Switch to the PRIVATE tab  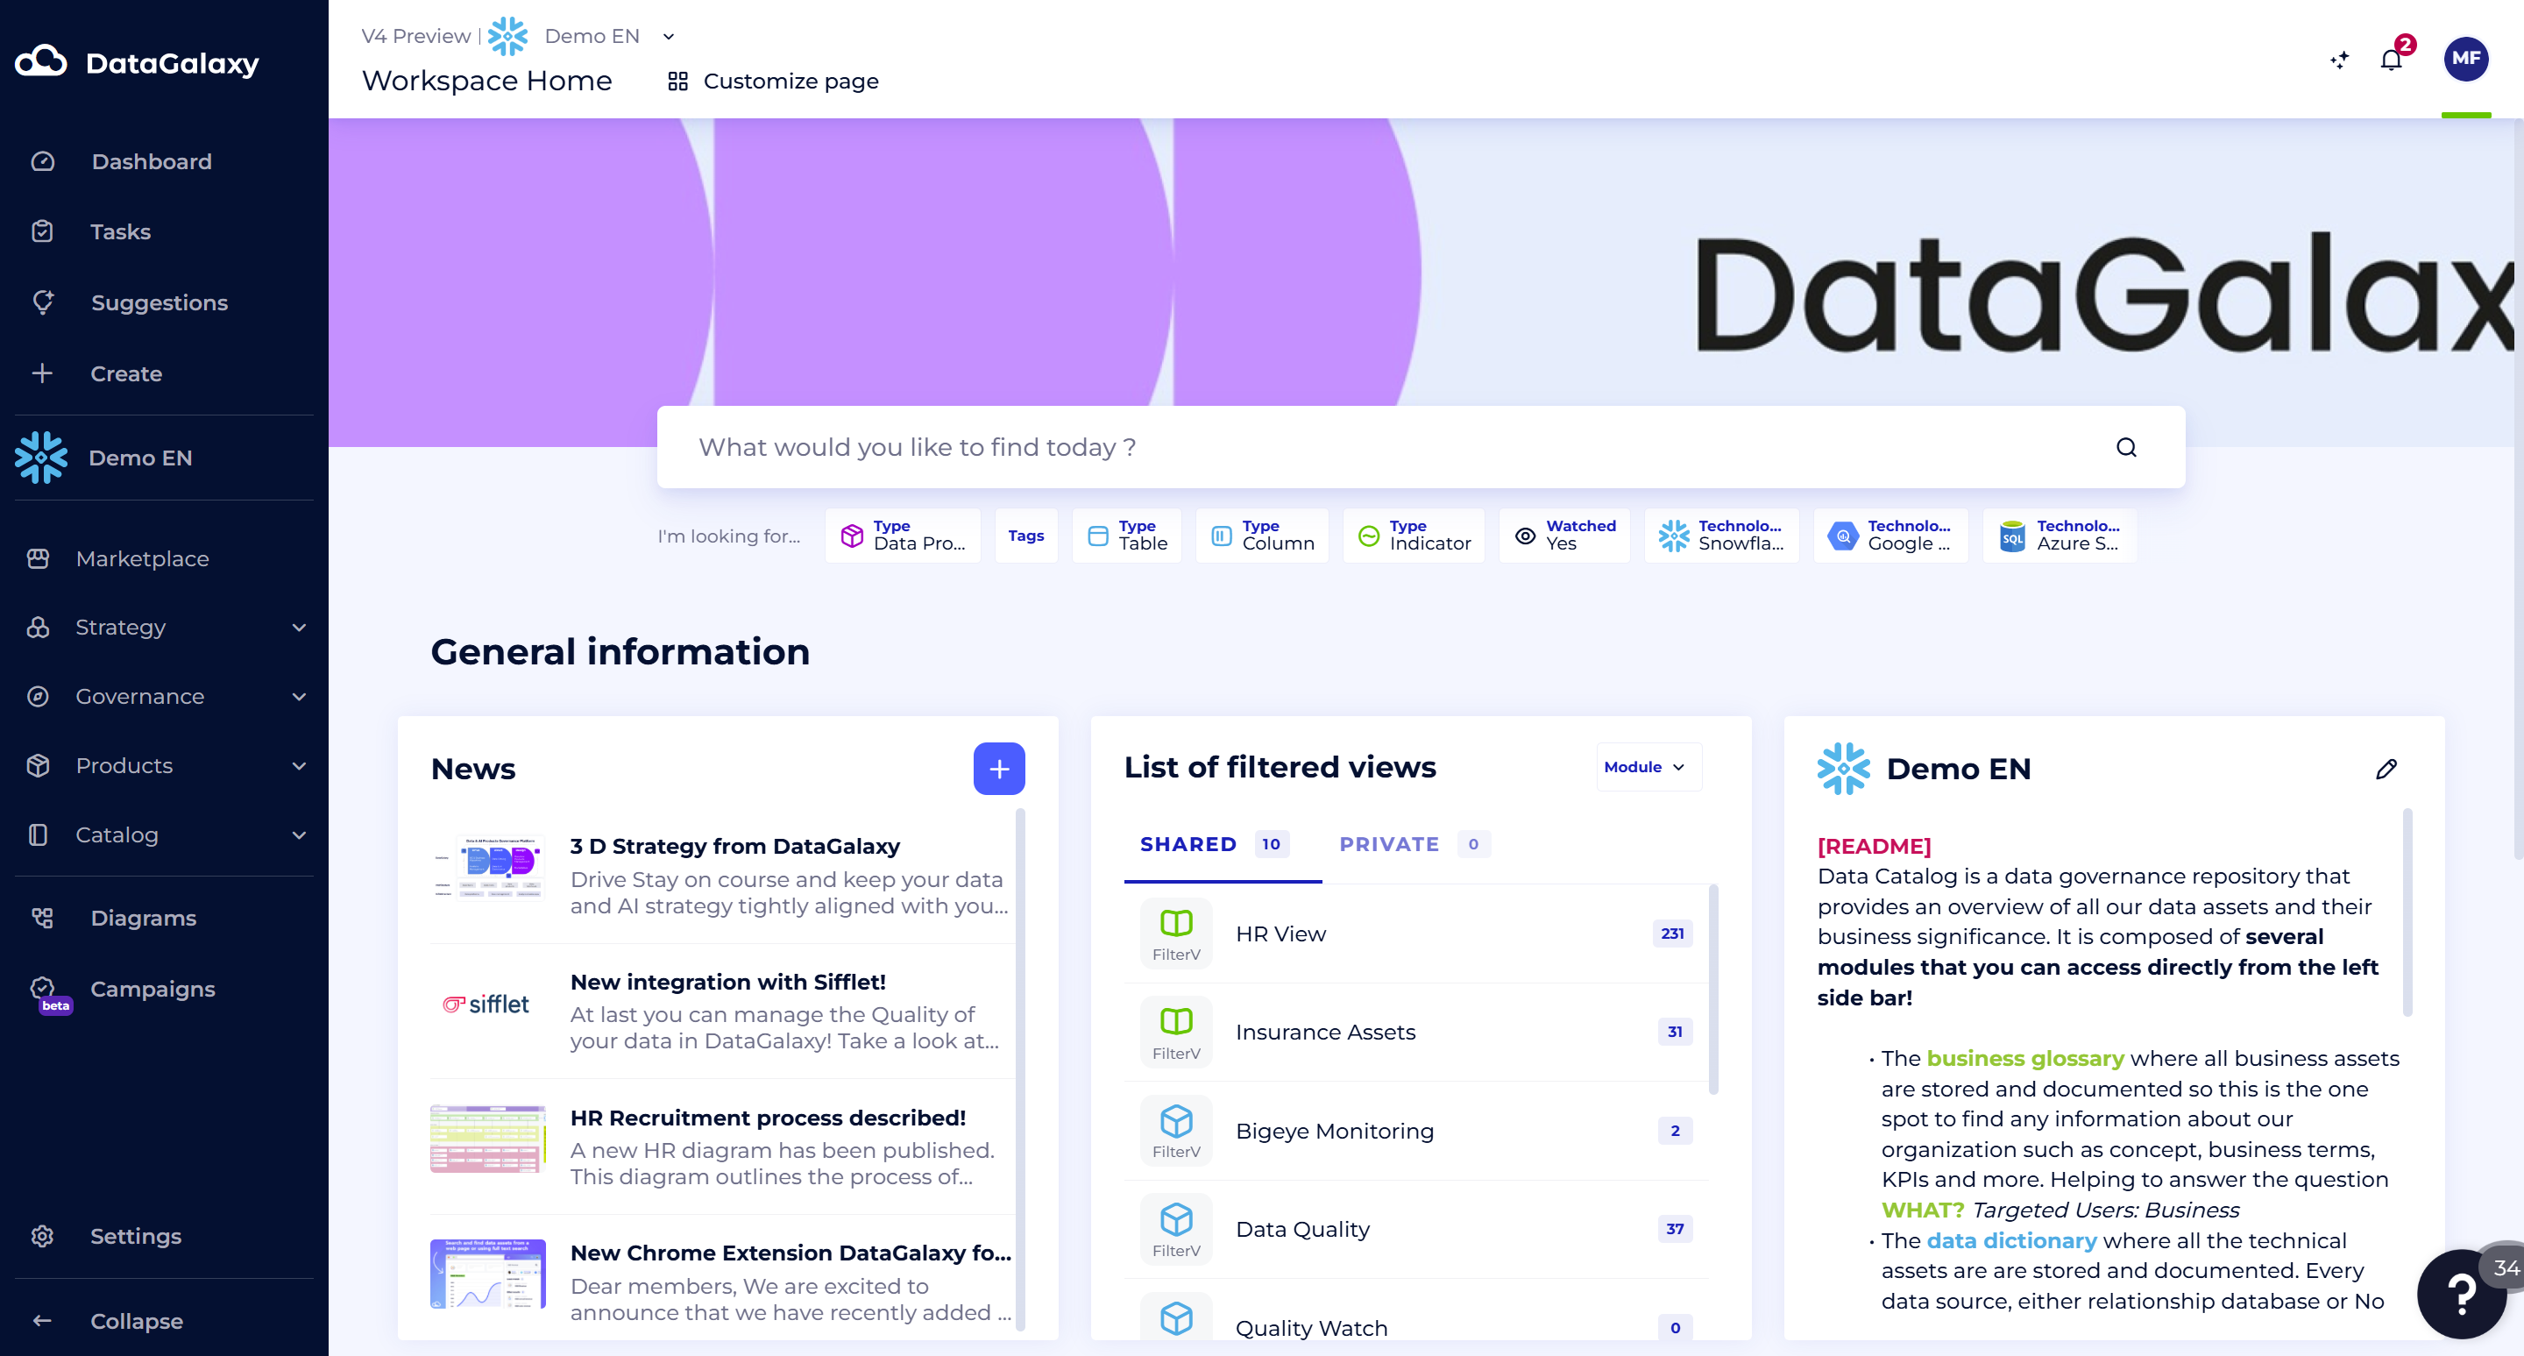(x=1414, y=845)
